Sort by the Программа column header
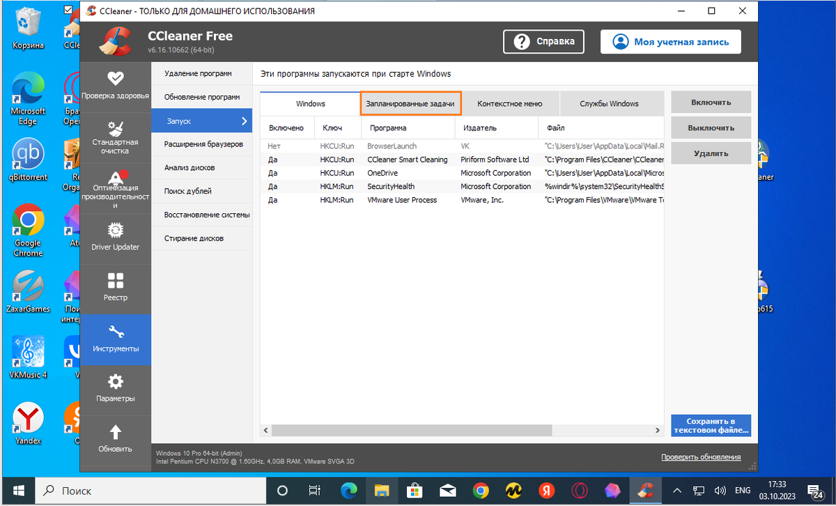836x506 pixels. [408, 128]
